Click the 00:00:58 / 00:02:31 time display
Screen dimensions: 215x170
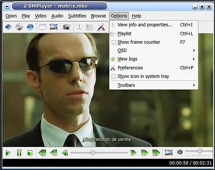(x=190, y=163)
